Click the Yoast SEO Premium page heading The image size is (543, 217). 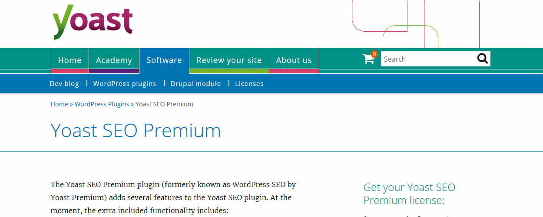click(x=136, y=131)
